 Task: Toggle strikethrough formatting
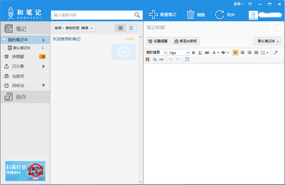(207, 53)
